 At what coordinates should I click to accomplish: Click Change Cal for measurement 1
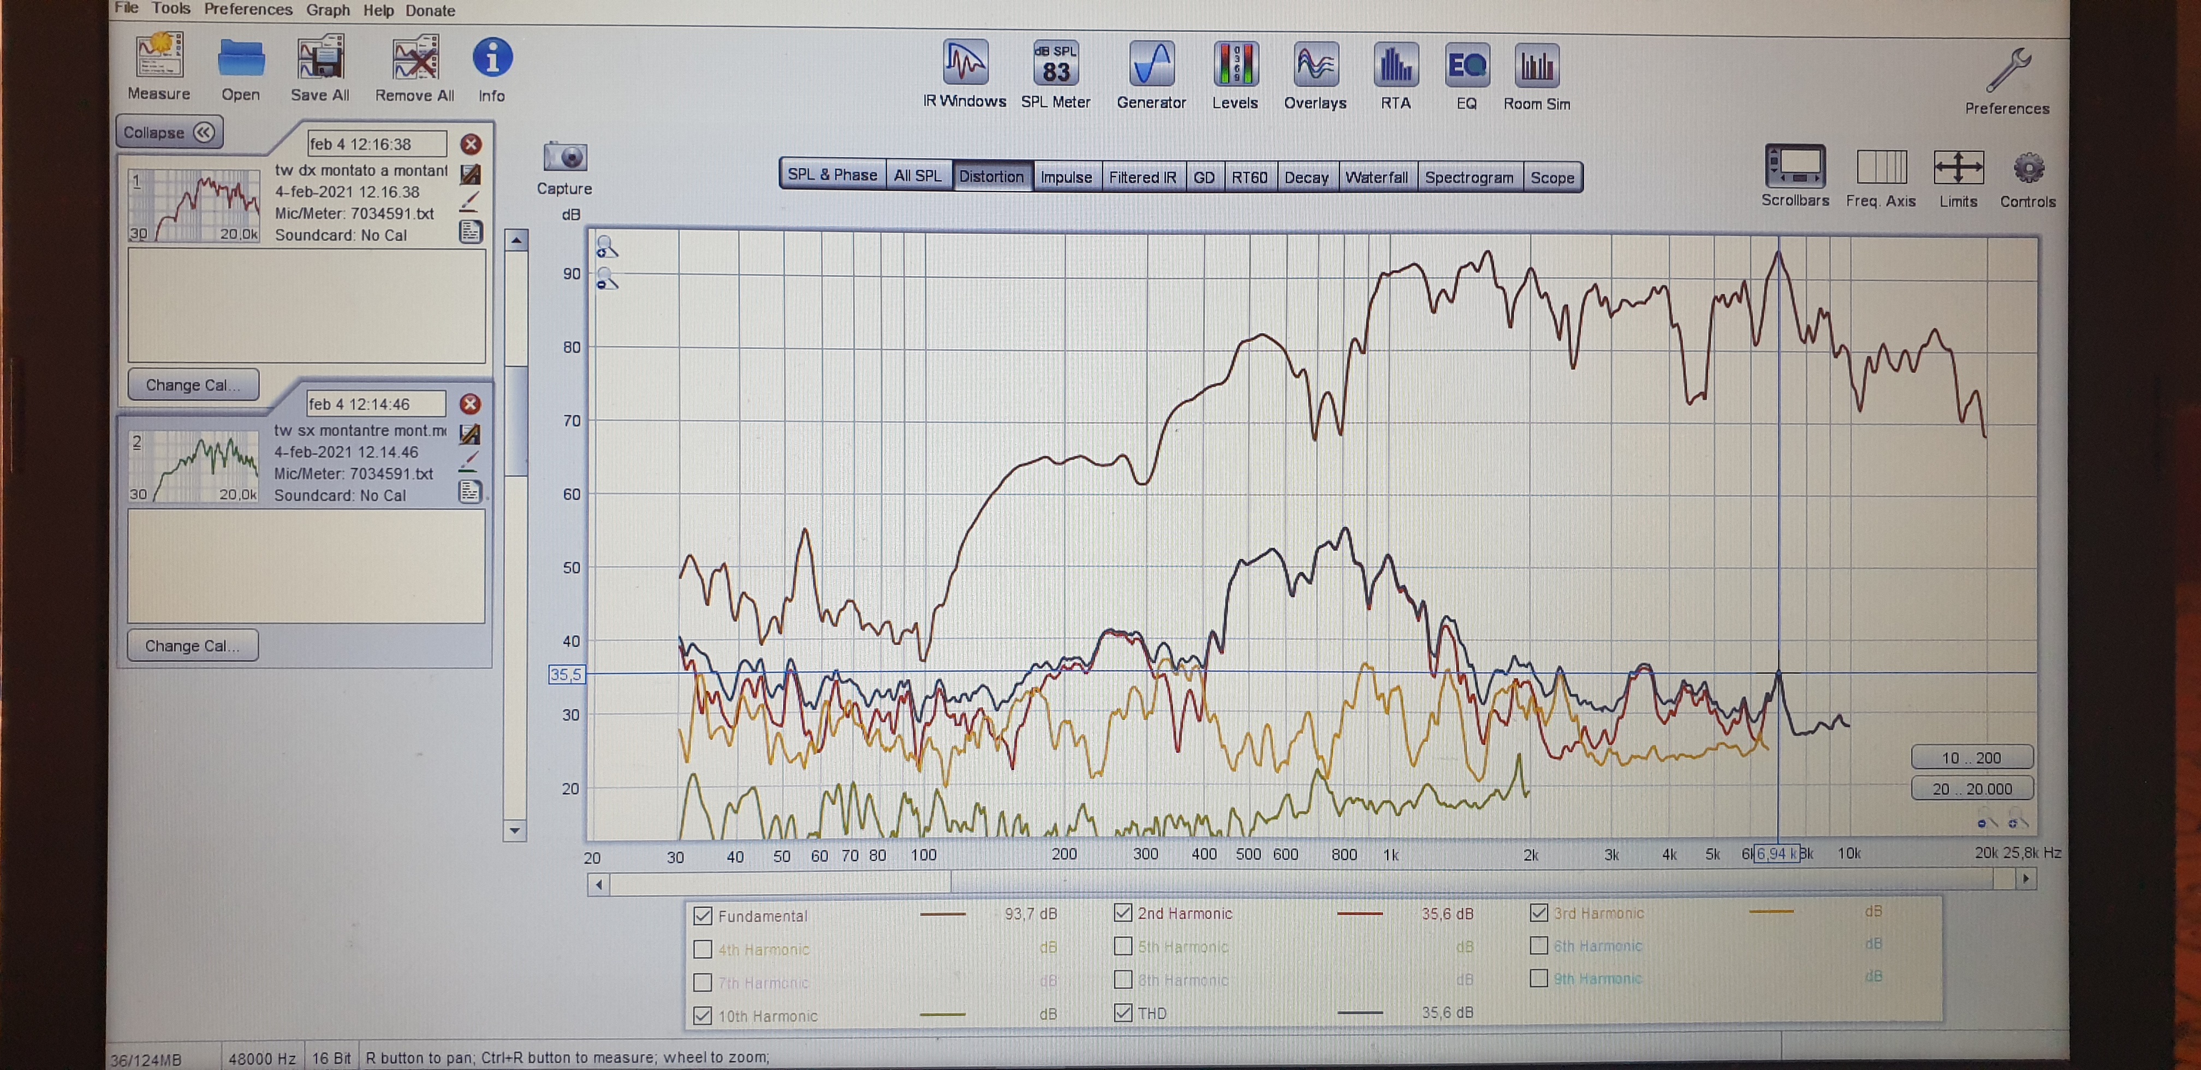192,384
